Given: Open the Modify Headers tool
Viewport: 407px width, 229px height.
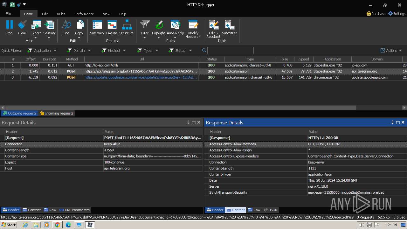Looking at the screenshot, I should click(193, 25).
